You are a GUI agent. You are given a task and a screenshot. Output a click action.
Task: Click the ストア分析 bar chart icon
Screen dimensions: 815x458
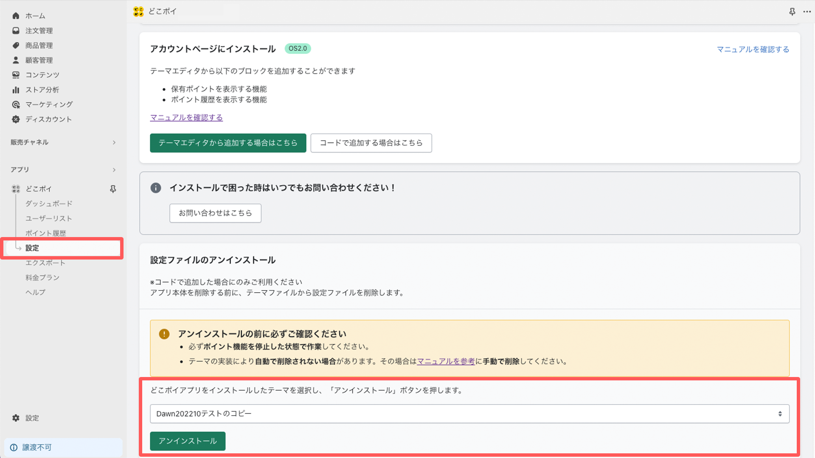16,89
